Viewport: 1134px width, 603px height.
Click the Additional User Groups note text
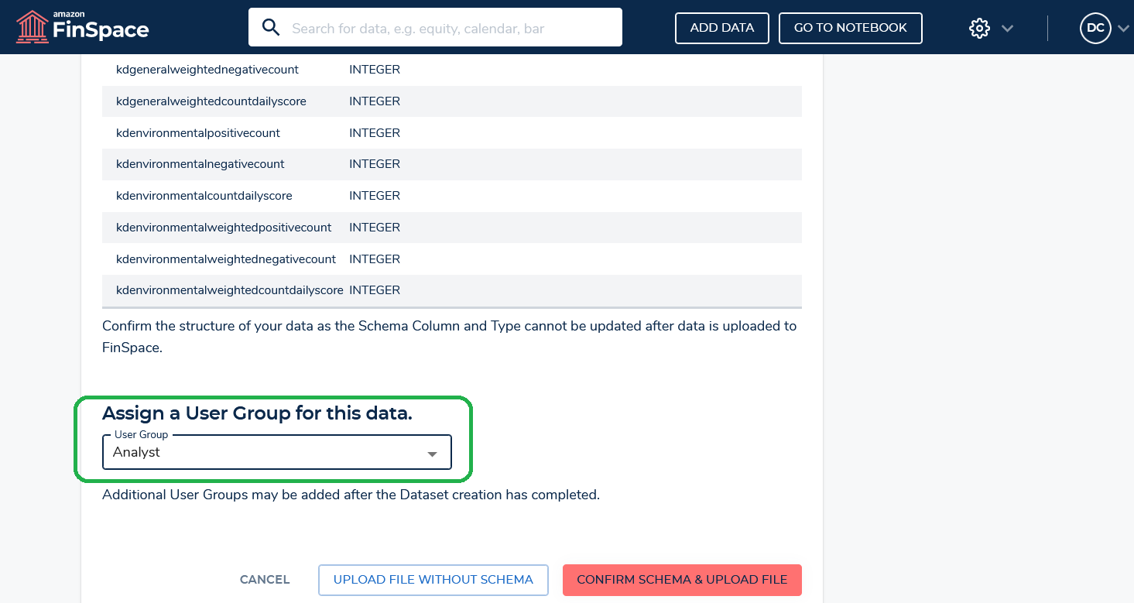(351, 495)
